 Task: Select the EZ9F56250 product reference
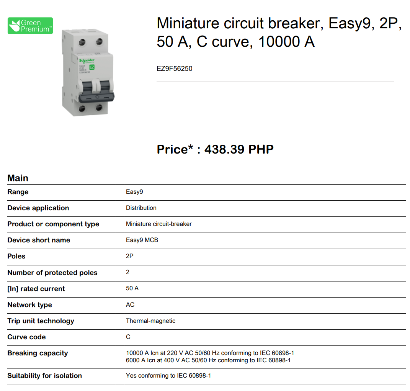coord(174,69)
